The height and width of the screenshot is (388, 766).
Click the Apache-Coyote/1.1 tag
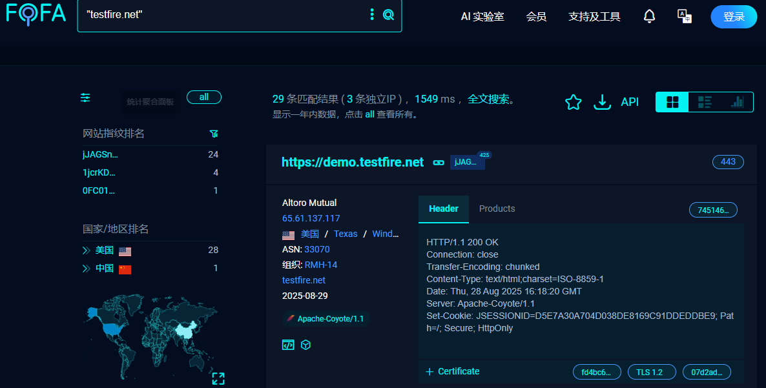click(x=326, y=319)
